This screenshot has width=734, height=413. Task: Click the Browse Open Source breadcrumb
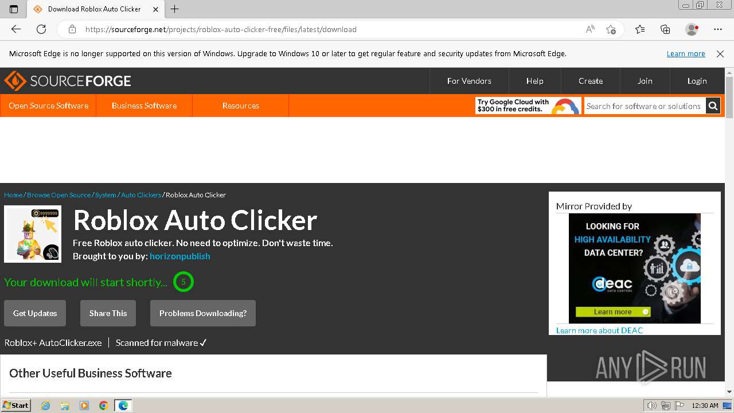click(59, 195)
